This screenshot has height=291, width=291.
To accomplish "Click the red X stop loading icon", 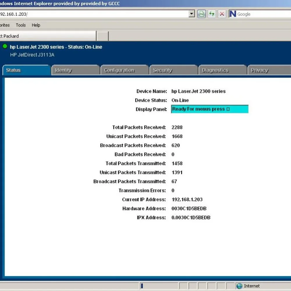I will (x=222, y=14).
